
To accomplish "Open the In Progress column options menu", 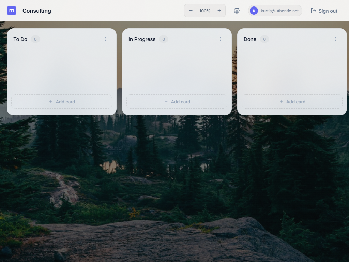I will coord(221,39).
